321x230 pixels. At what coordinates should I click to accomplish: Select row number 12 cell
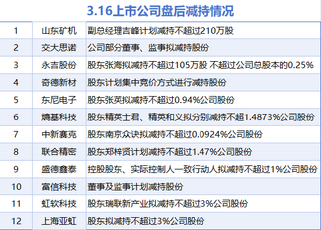tap(16, 221)
